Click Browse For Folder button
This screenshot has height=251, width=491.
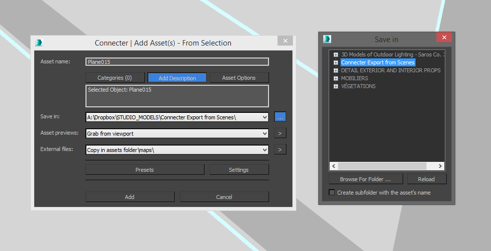(x=366, y=179)
